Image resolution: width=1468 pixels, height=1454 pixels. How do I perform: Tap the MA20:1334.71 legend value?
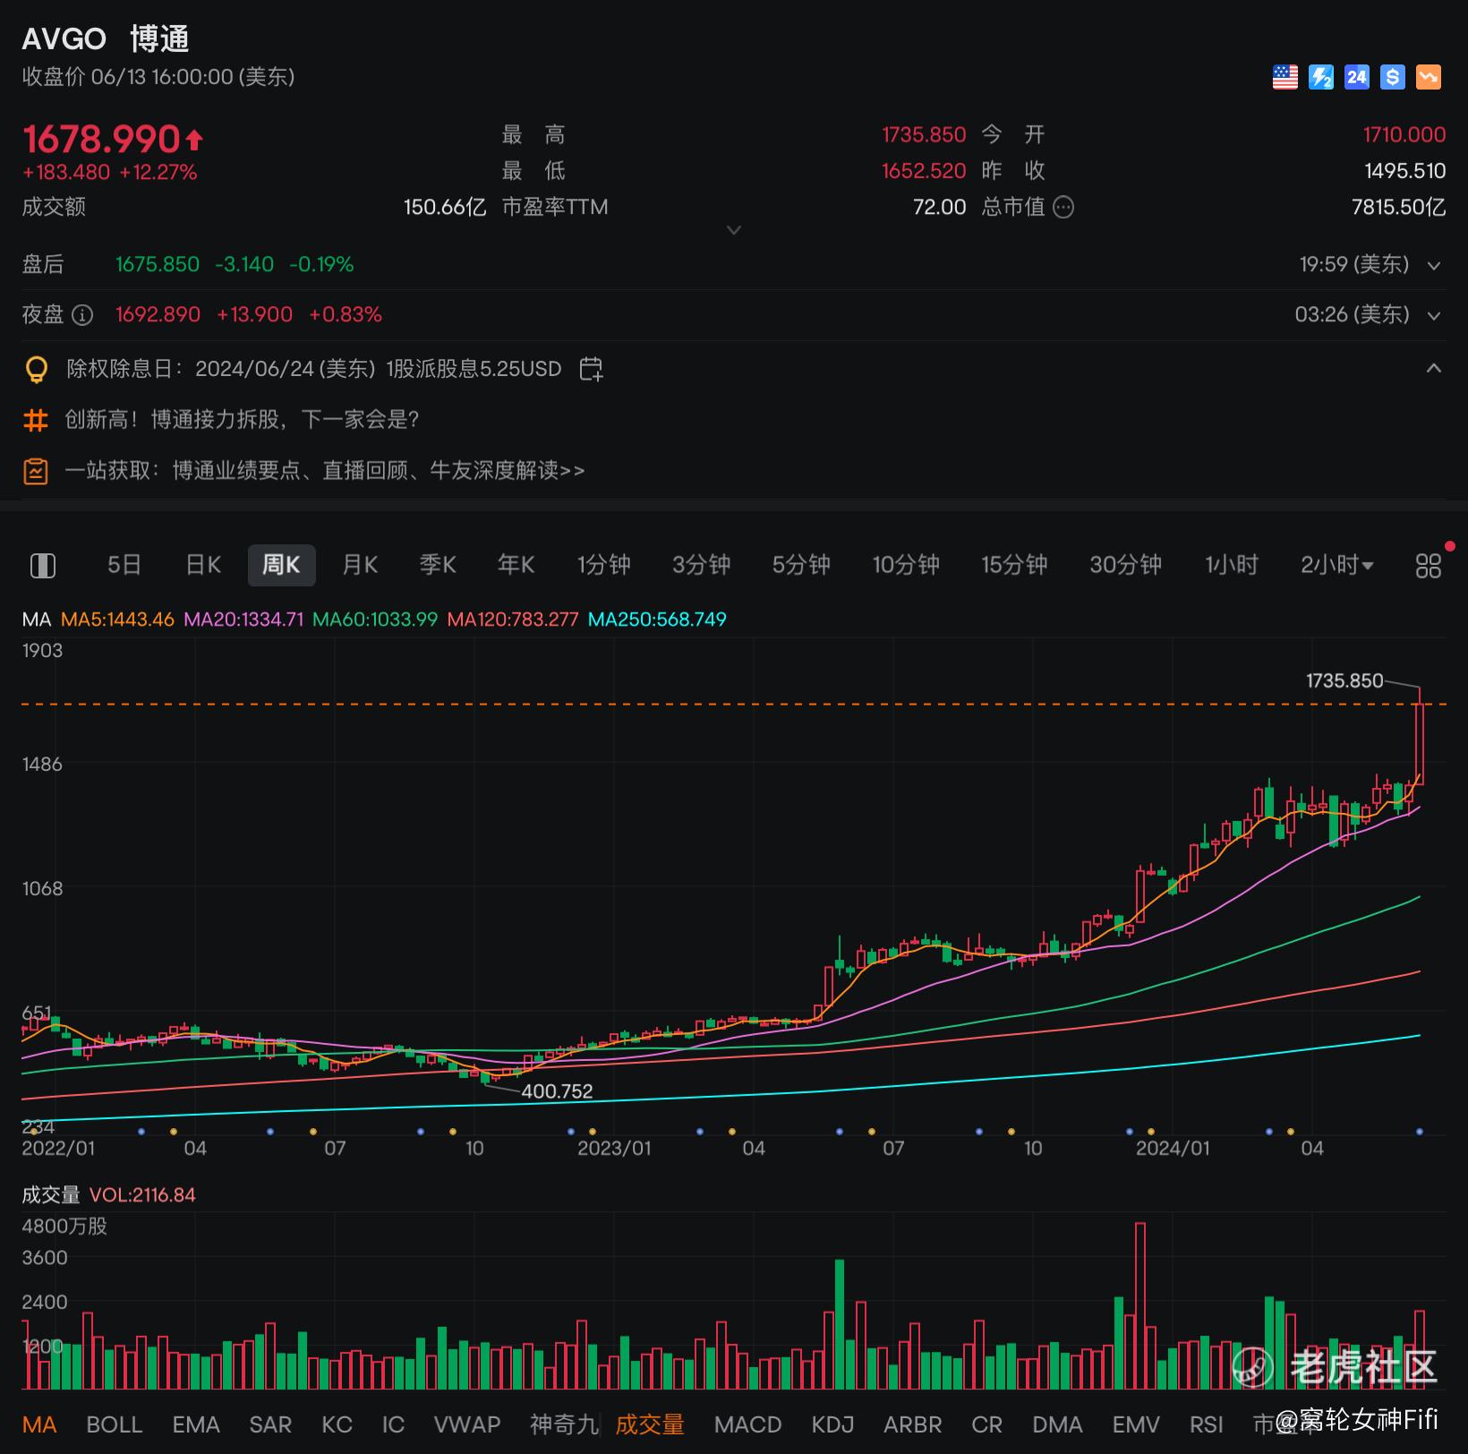coord(243,620)
